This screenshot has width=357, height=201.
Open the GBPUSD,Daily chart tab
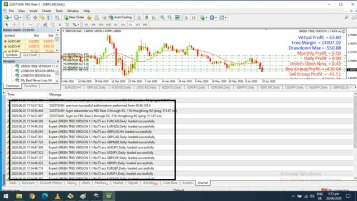coord(96,88)
